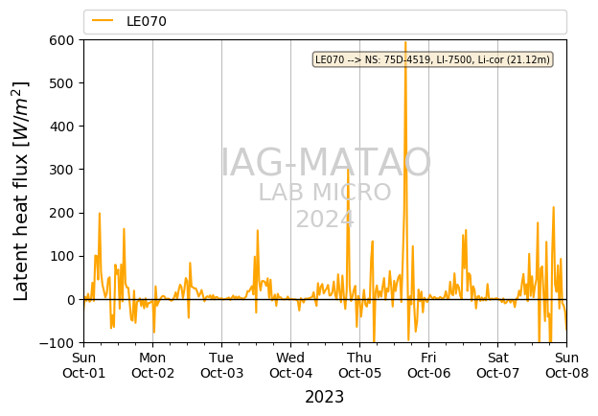Click the 'Sun Oct-08' x-axis label

click(567, 365)
